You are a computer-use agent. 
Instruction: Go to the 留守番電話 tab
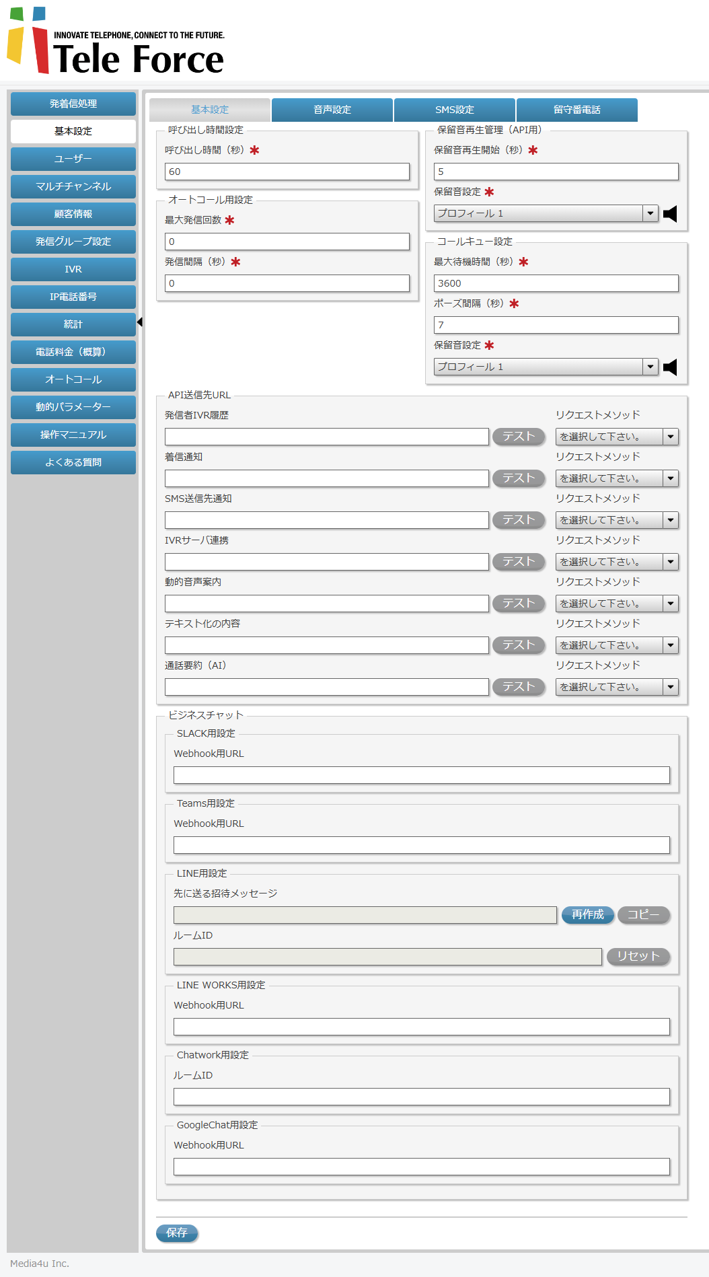tap(576, 110)
